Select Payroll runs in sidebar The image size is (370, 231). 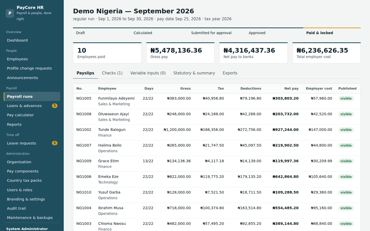32,96
